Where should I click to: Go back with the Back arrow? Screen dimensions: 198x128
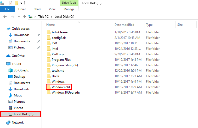coord(5,17)
